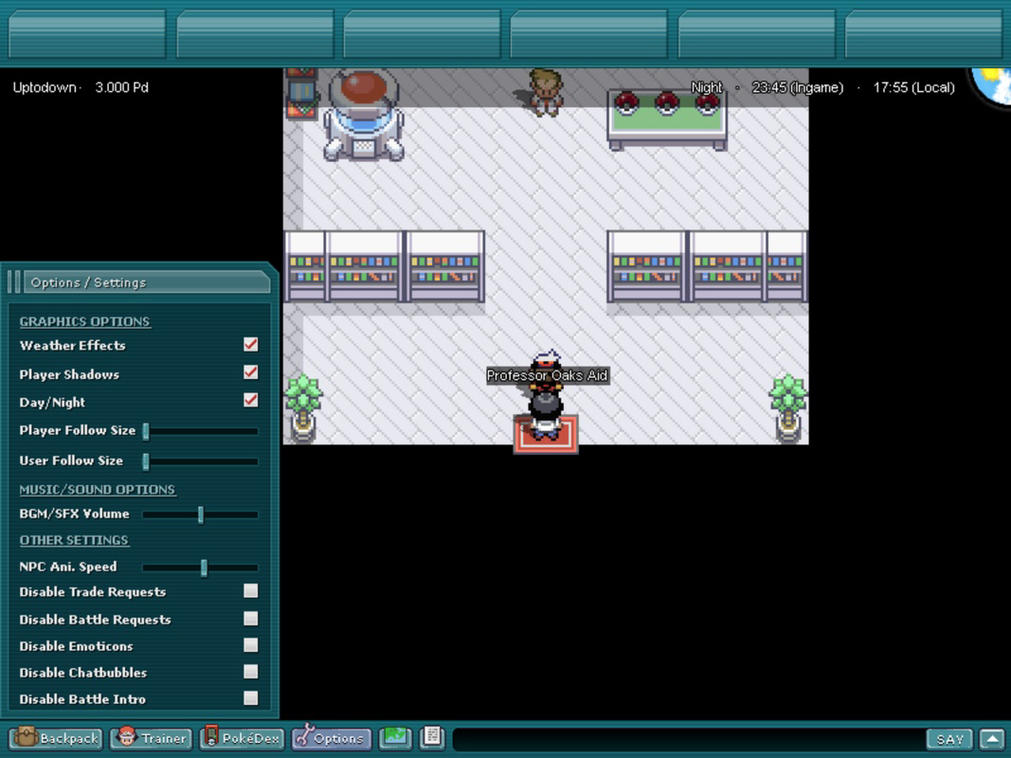Expand chat with the up-arrow button
This screenshot has height=758, width=1011.
point(992,739)
